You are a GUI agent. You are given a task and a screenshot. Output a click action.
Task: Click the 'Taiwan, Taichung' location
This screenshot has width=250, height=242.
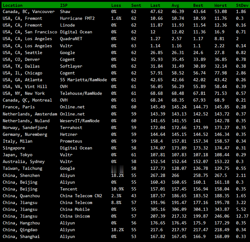click(x=23, y=169)
